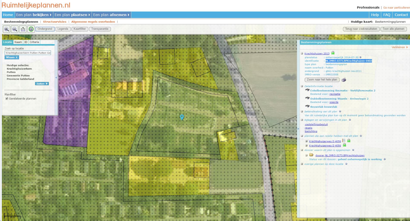
Task: Click binoculars icon next to Bouwvlak bouwvlak
Action: [307, 106]
